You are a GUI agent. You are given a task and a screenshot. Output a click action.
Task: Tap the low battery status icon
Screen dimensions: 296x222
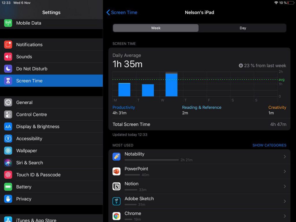(x=291, y=3)
